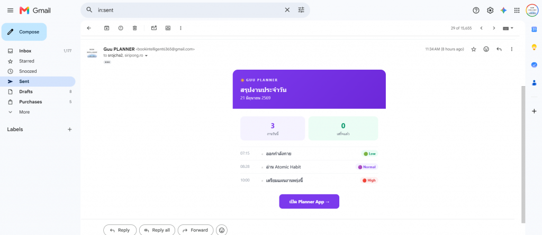Report this email as spam
Viewport: 542px width, 235px height.
pos(121,28)
